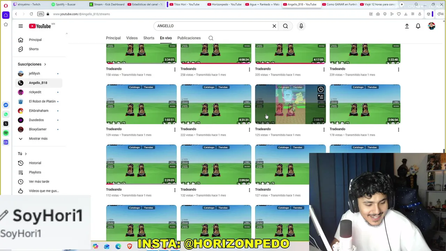Expand the Suscripciones section arrow
The width and height of the screenshot is (446, 251).
[x=45, y=64]
